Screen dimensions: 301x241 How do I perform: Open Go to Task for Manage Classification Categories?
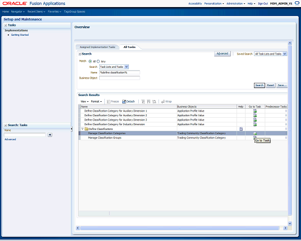coord(255,133)
